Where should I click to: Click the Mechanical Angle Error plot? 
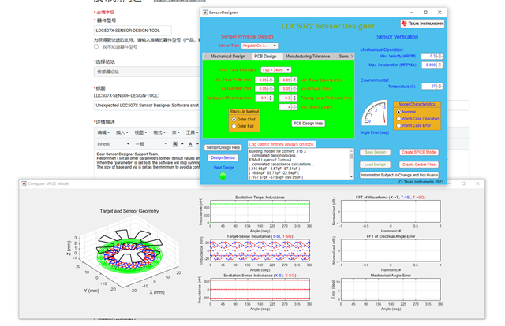tap(391, 290)
